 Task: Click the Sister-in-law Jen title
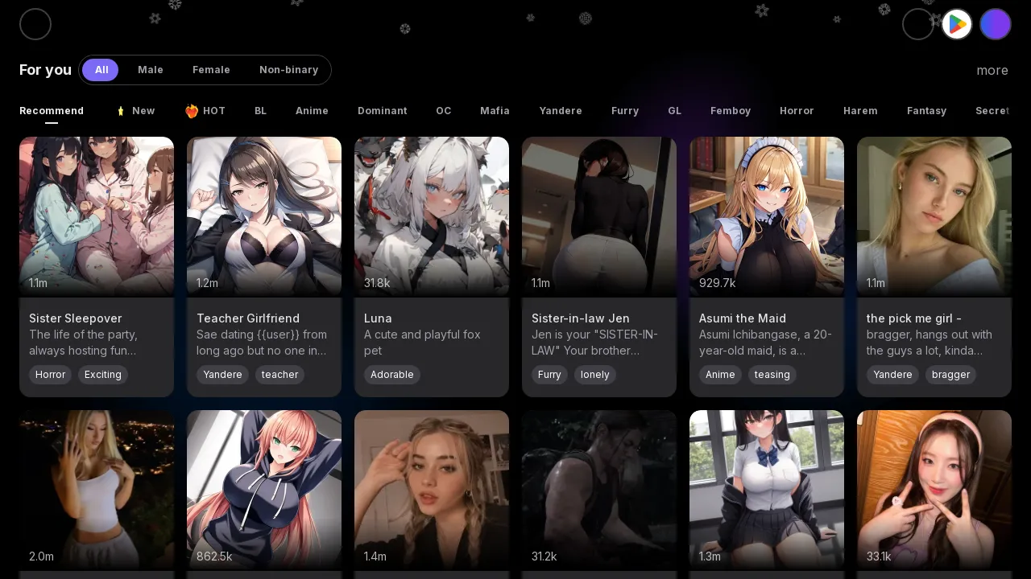click(581, 318)
